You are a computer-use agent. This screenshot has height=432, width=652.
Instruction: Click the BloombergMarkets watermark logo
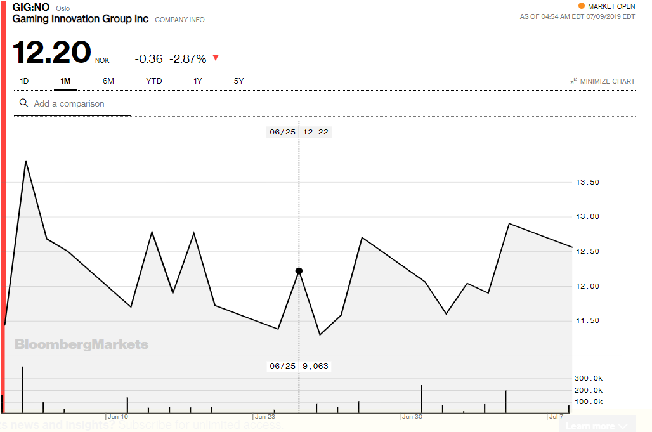(x=81, y=344)
